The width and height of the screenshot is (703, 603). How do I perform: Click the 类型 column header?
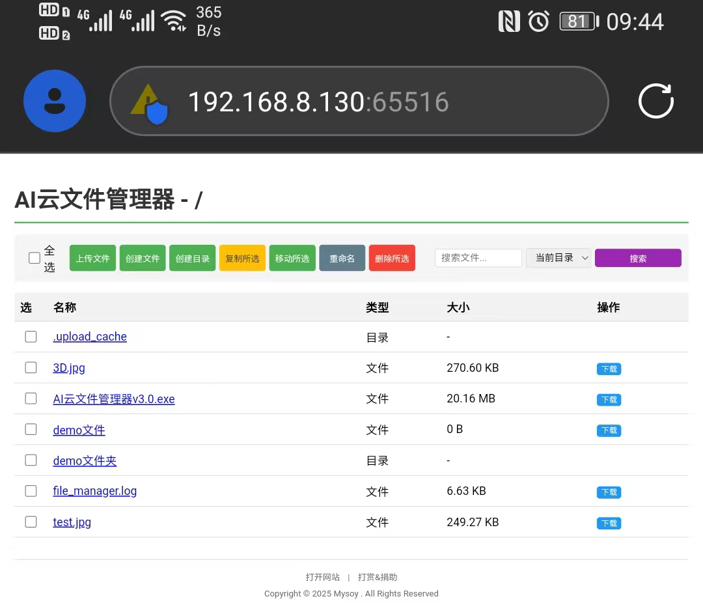pyautogui.click(x=377, y=307)
